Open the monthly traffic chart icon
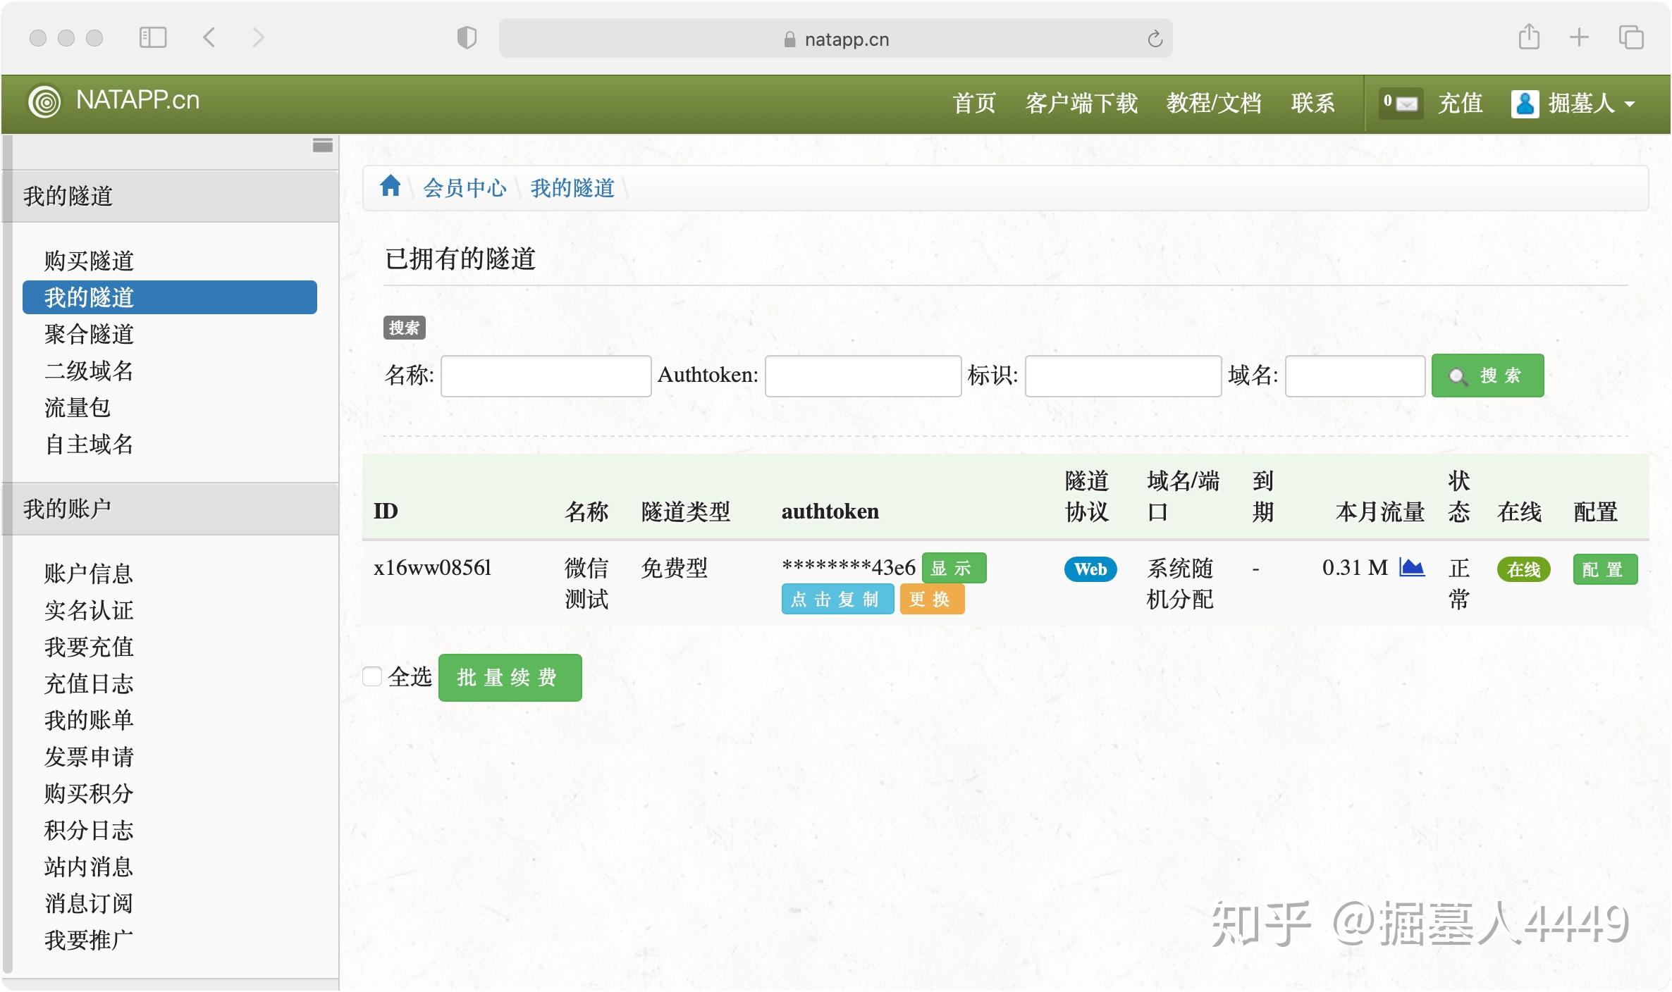 [x=1411, y=567]
